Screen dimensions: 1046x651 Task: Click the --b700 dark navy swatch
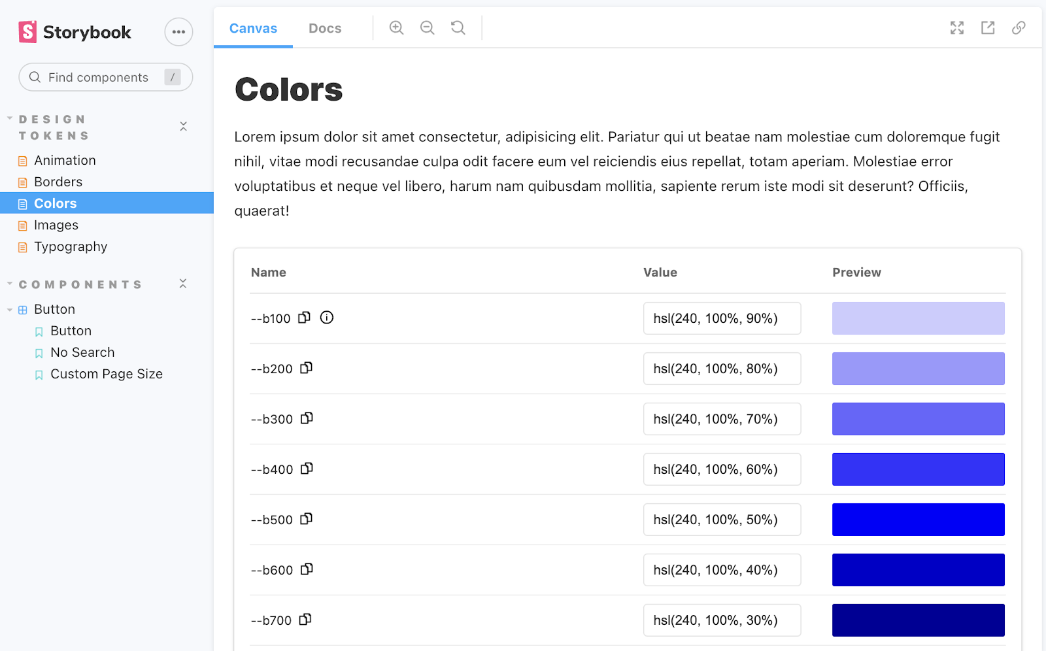pos(918,620)
